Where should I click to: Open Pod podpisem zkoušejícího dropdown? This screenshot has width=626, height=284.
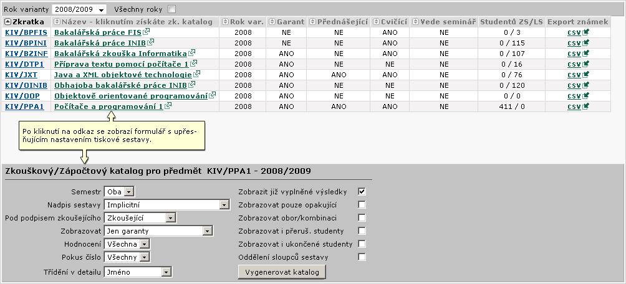coord(140,218)
